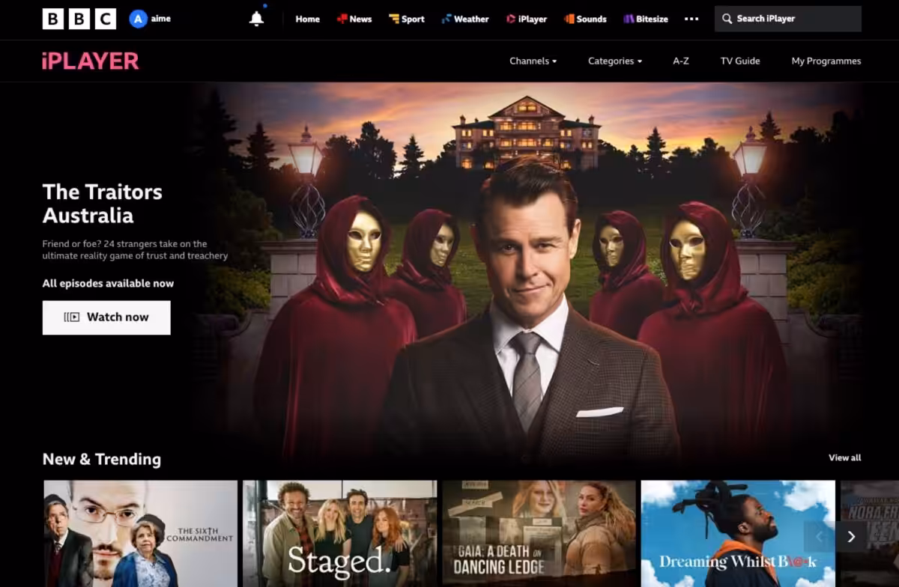Open BBC Sounds link

pyautogui.click(x=585, y=19)
